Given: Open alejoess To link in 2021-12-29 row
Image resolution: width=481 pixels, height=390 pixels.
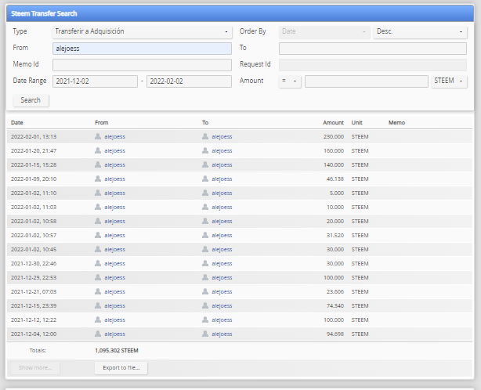Looking at the screenshot, I should (222, 278).
